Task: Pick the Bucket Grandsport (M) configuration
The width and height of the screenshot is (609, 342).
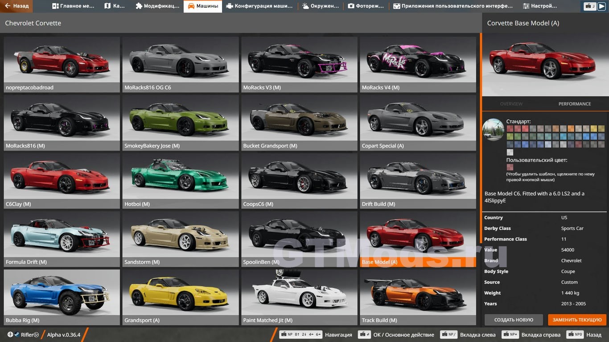Action: [299, 123]
